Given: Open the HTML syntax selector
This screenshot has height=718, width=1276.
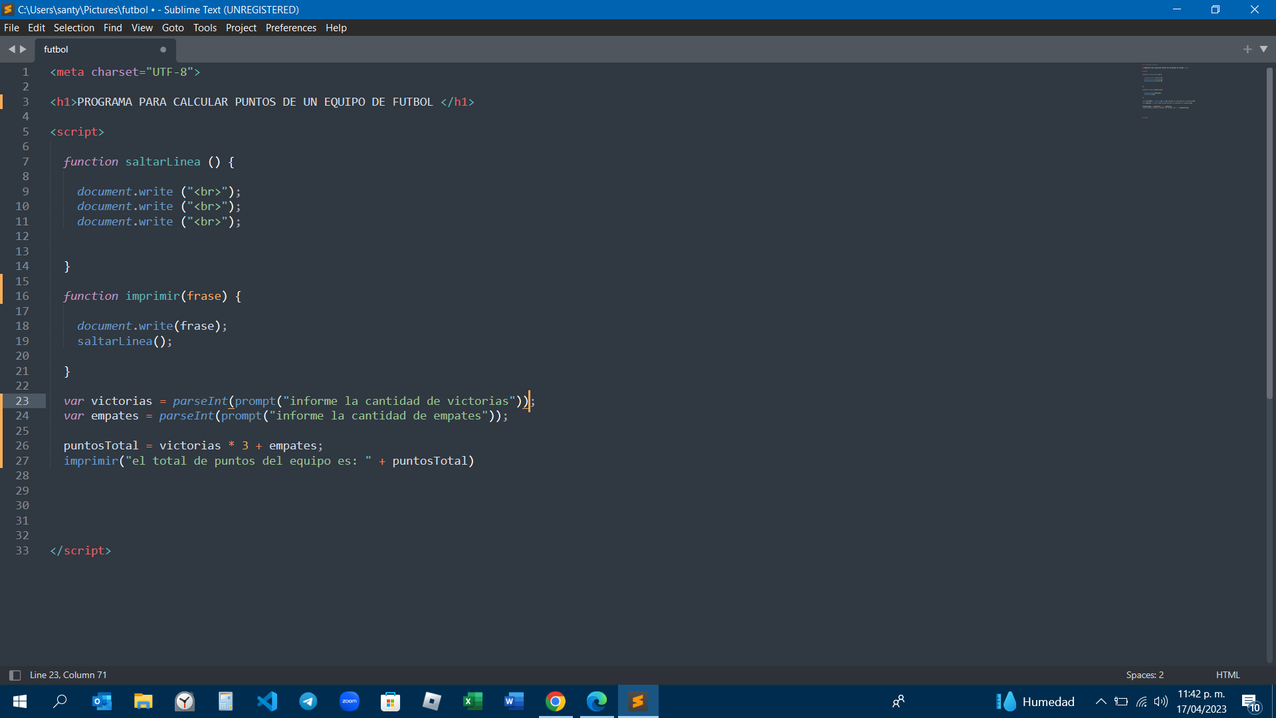Looking at the screenshot, I should (1228, 675).
